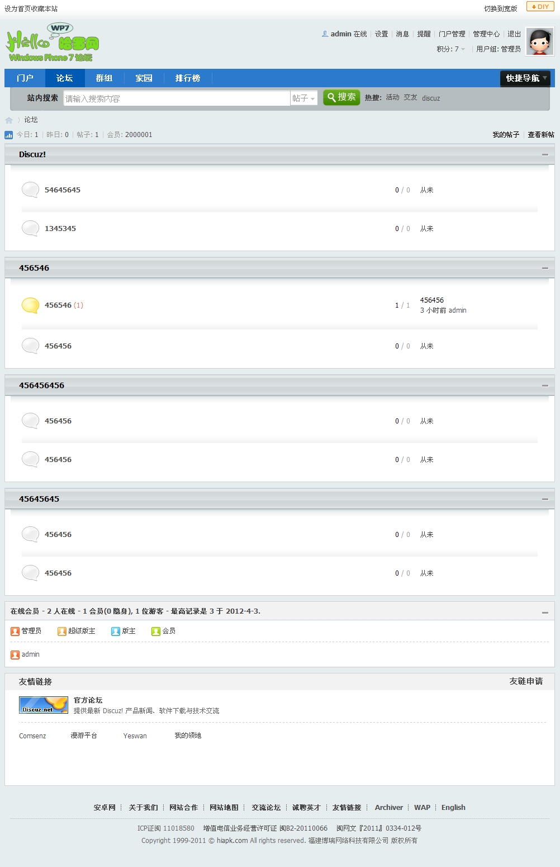
Task: Click the DIY button at top right
Action: 540,7
